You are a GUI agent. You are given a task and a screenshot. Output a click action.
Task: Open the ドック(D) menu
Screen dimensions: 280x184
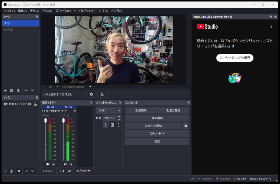click(x=47, y=11)
